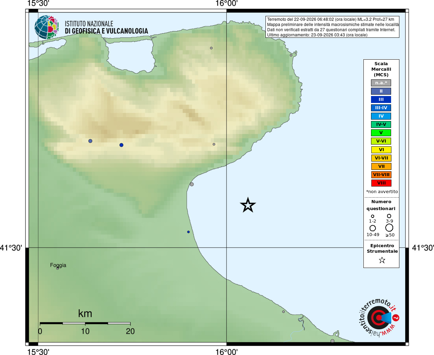Click the Foggia city label

click(58, 265)
